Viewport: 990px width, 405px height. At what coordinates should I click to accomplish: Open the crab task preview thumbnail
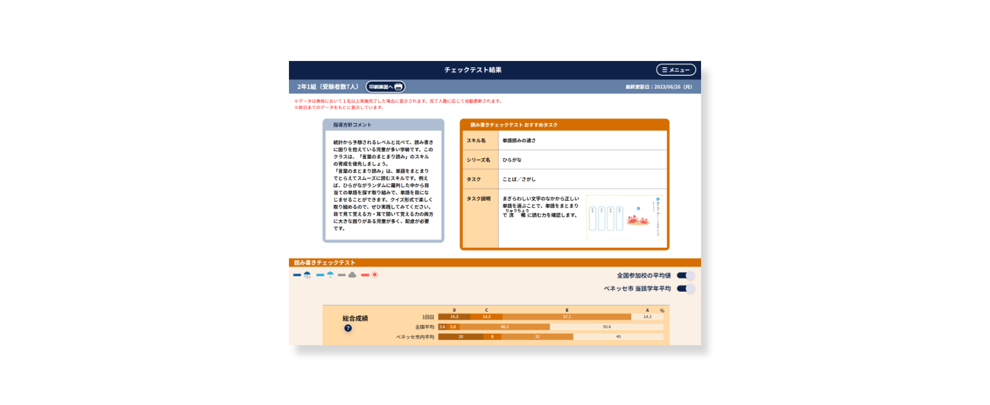click(625, 217)
